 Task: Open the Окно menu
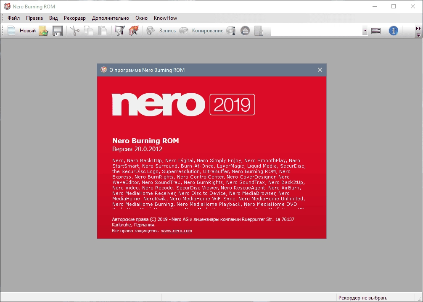[141, 18]
